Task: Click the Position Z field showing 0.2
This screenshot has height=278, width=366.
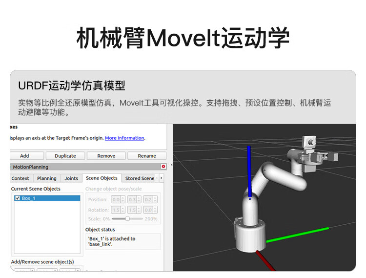Action: pos(150,199)
